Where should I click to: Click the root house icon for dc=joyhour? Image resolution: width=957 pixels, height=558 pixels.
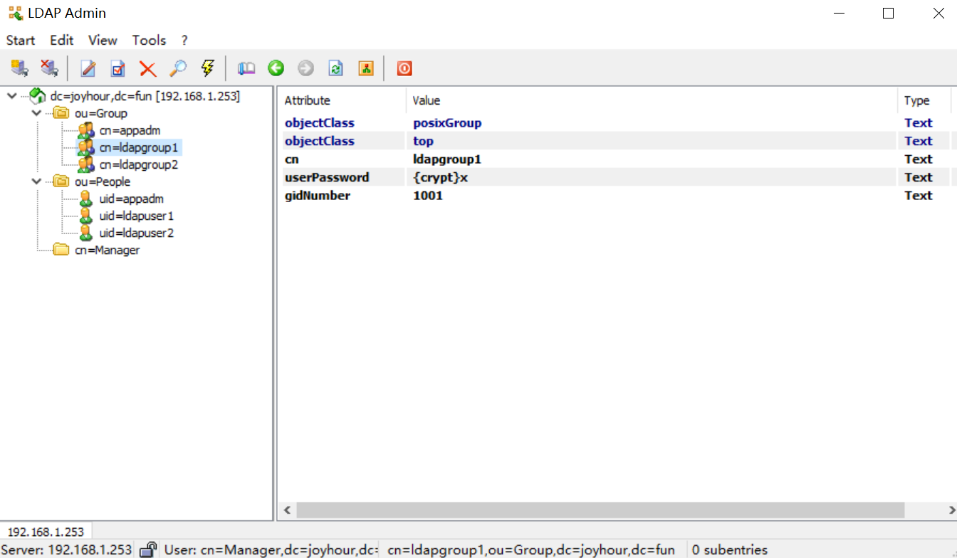click(x=38, y=96)
